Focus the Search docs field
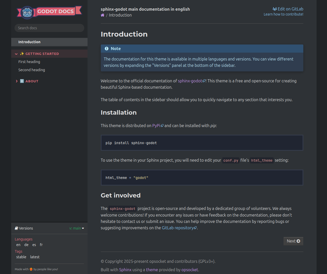Viewport: 327px width, 274px height. (49, 28)
